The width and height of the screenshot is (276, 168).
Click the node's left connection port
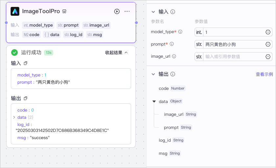(x=6, y=23)
